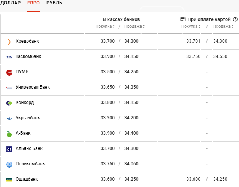Screen dimensions: 239x187
Task: Click the Поликомбанк round blue logo
Action: tap(9, 165)
